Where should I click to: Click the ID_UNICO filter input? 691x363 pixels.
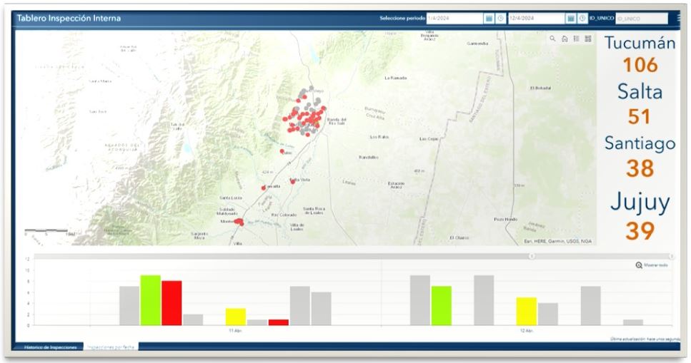640,18
